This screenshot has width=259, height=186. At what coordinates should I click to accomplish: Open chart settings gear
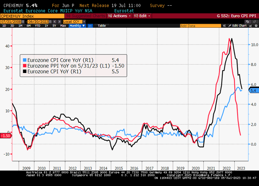click(x=256, y=26)
